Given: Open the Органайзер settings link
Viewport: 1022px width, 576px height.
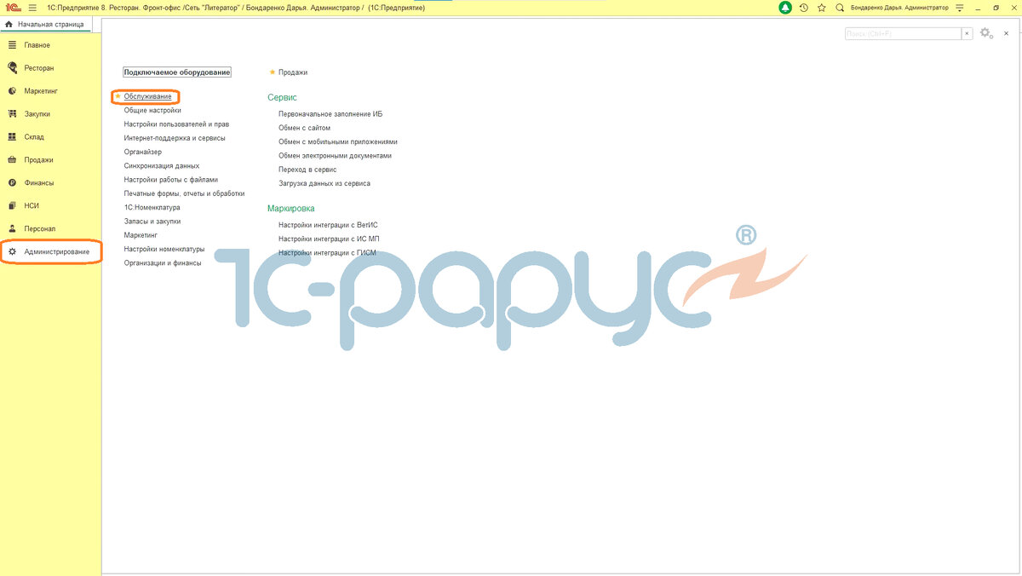Looking at the screenshot, I should [x=143, y=152].
